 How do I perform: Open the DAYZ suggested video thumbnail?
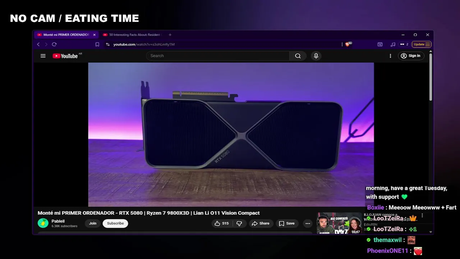(339, 223)
